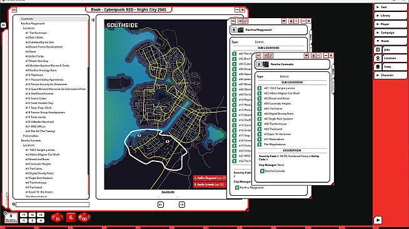Toggle lock icon in Rancho Coronado window

pos(313,56)
